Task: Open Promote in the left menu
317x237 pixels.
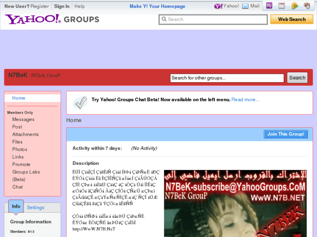Action: click(21, 164)
